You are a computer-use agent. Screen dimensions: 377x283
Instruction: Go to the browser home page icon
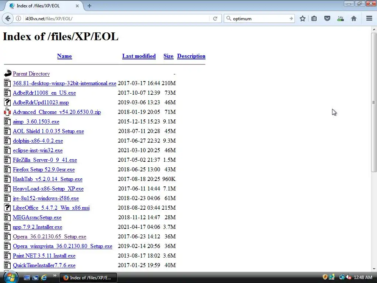coord(354,18)
